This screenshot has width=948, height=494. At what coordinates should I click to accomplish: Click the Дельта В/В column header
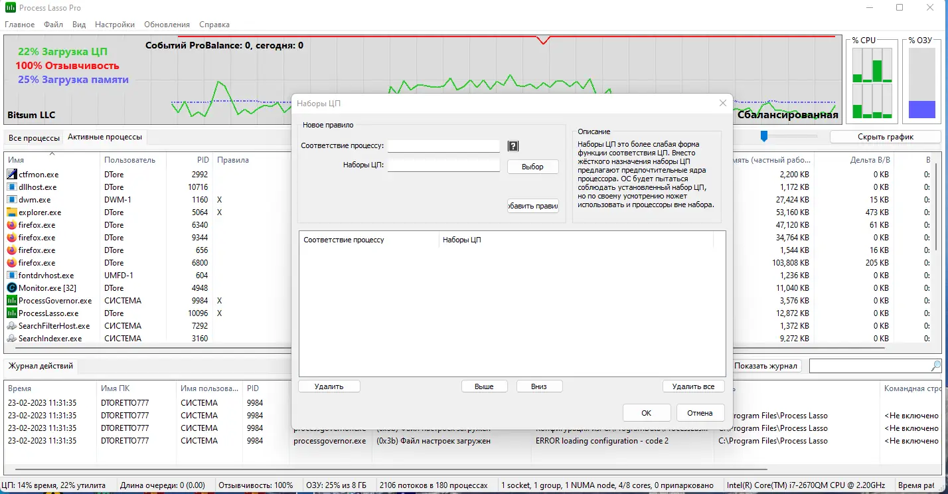[870, 160]
